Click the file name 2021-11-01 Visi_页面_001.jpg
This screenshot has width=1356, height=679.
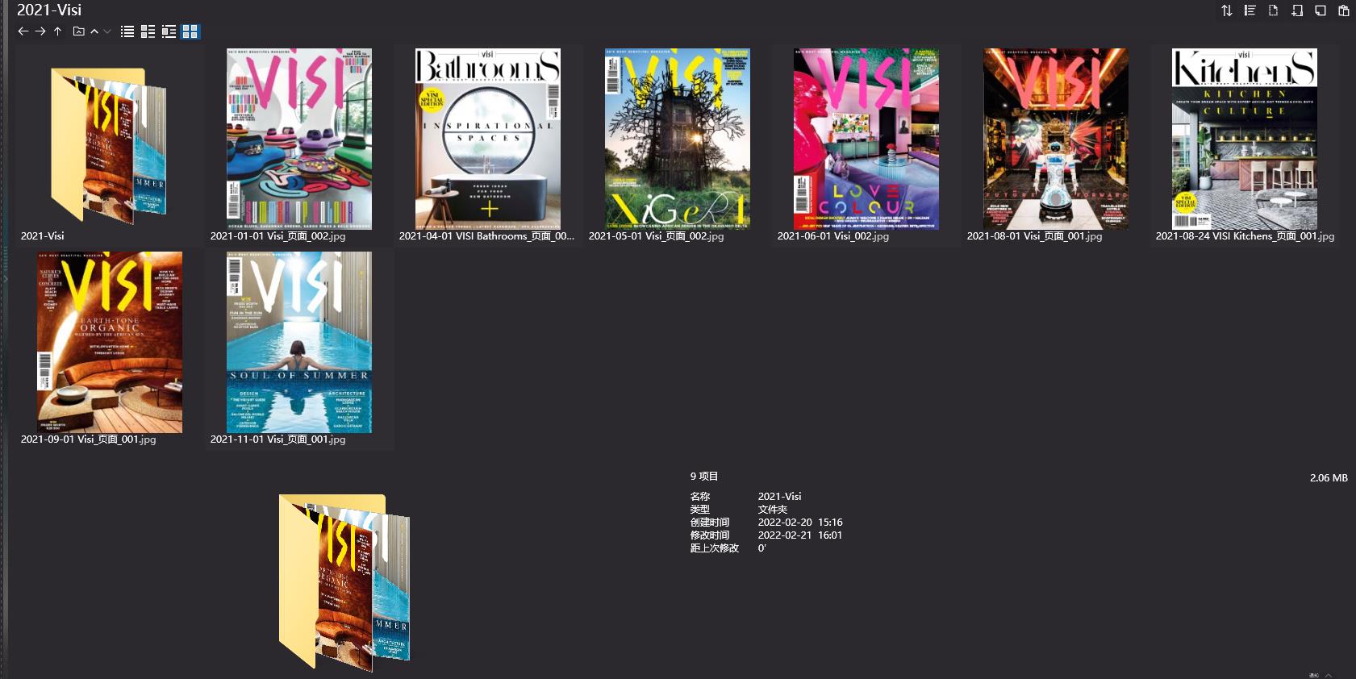point(277,439)
